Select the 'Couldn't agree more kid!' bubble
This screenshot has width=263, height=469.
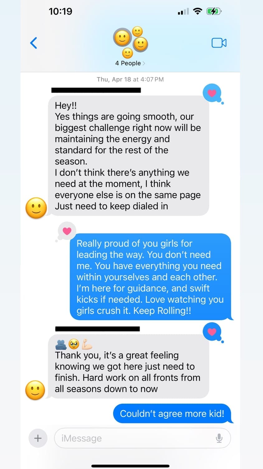point(173,413)
